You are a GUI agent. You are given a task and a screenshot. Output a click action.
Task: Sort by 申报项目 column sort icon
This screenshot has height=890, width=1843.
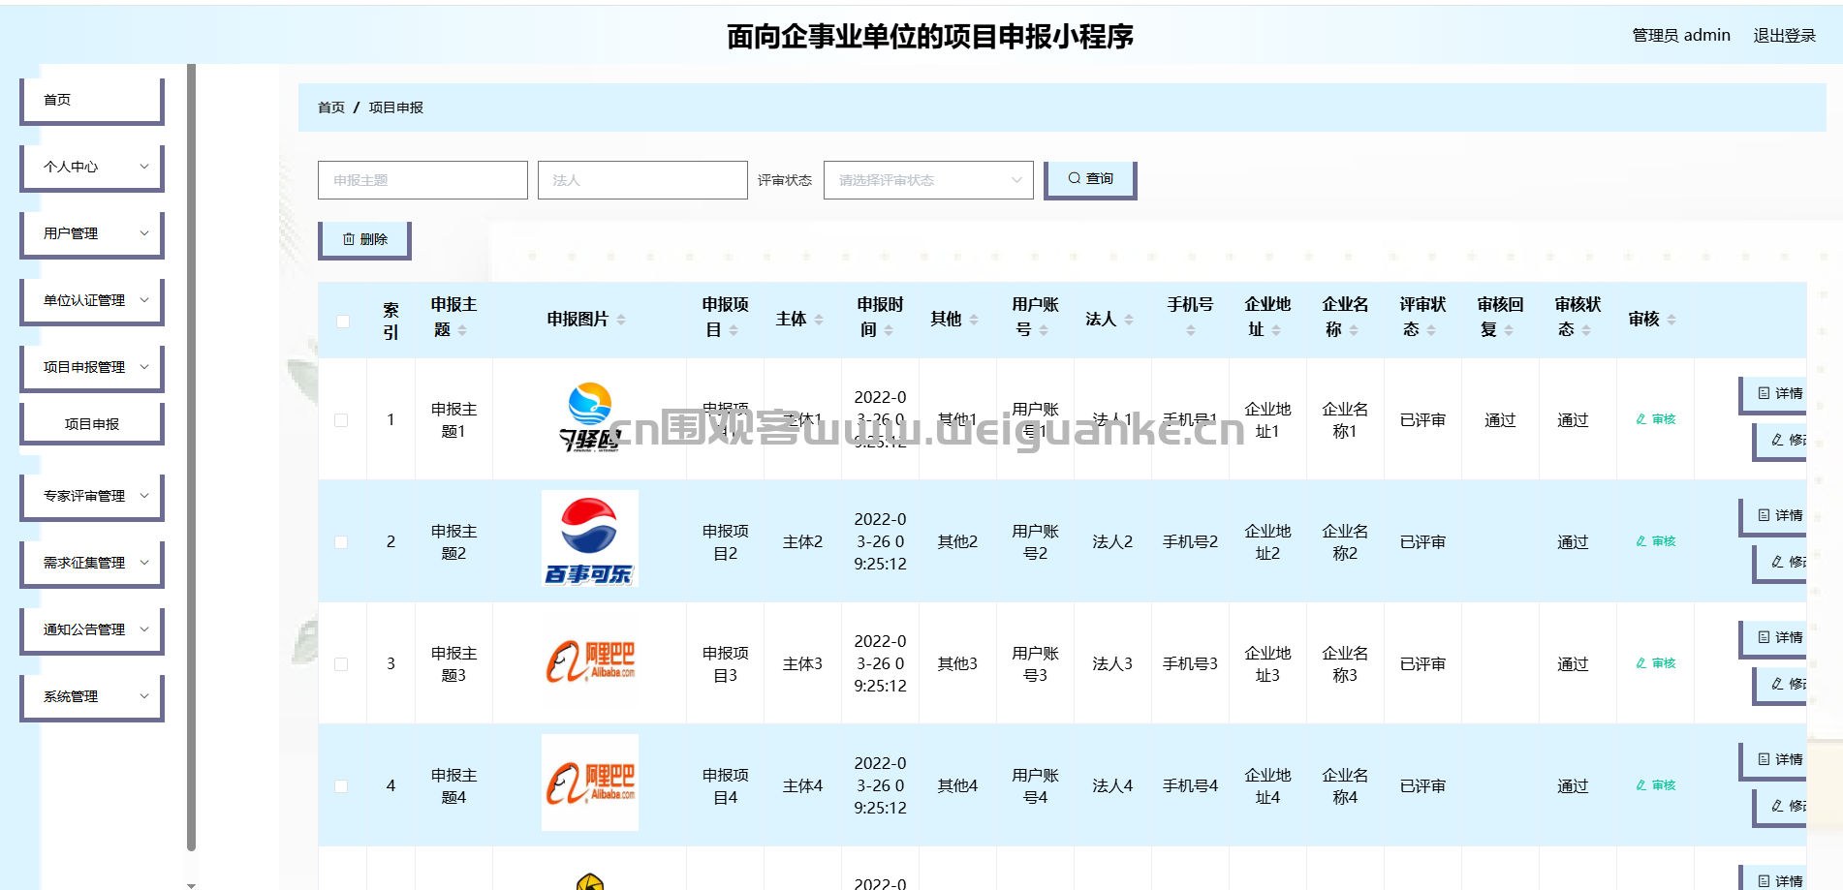click(x=734, y=330)
